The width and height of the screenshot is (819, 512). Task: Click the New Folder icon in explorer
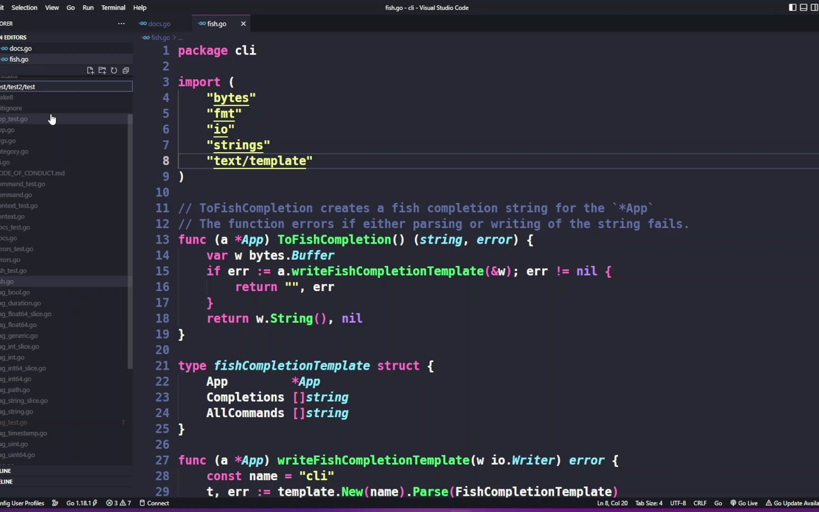coord(102,70)
